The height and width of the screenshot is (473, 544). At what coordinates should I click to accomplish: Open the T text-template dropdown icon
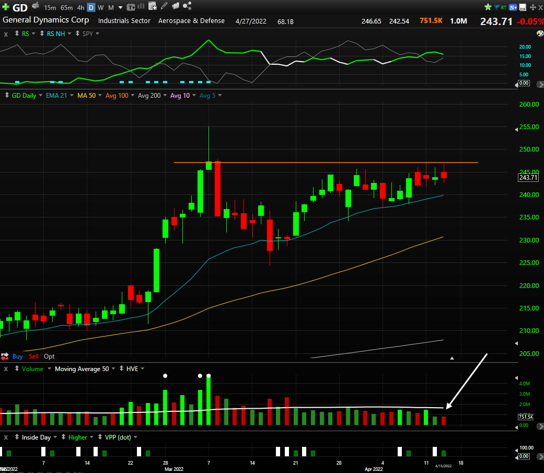pyautogui.click(x=131, y=7)
